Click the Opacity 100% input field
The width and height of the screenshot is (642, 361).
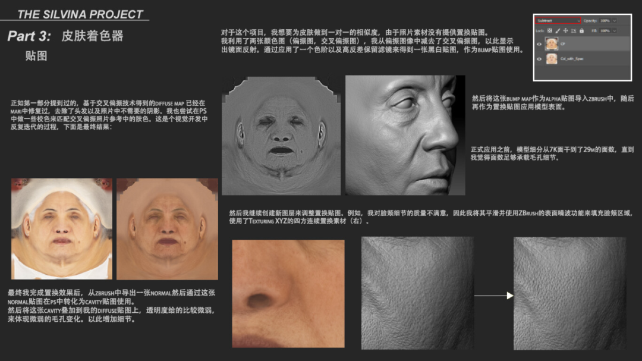tap(605, 20)
